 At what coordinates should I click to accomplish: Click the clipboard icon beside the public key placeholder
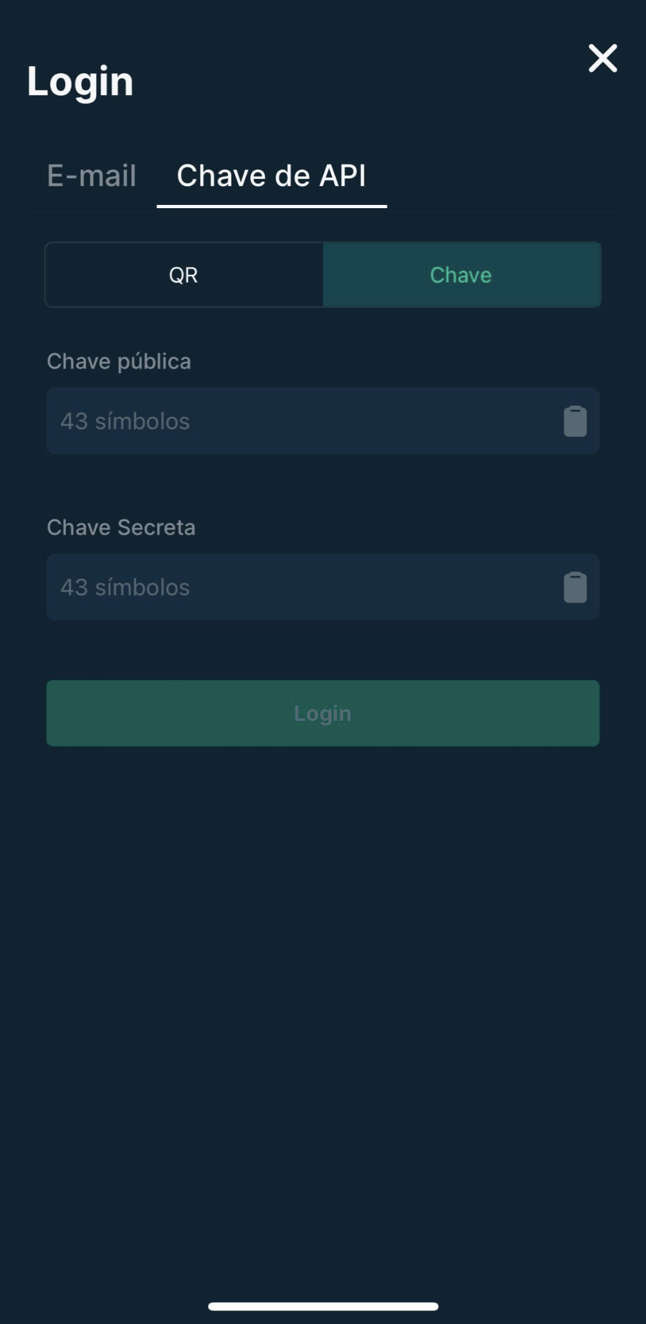(575, 422)
